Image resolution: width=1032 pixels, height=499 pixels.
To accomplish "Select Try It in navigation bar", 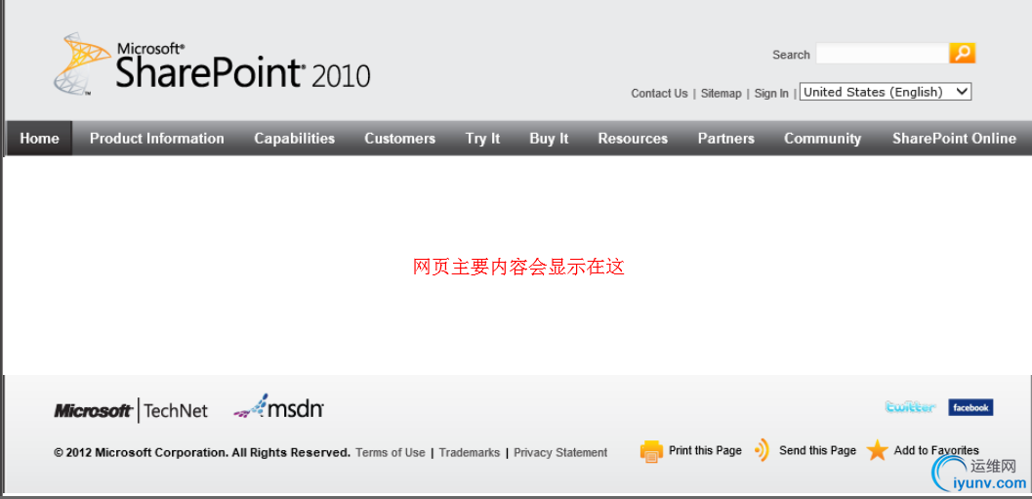I will click(x=482, y=139).
